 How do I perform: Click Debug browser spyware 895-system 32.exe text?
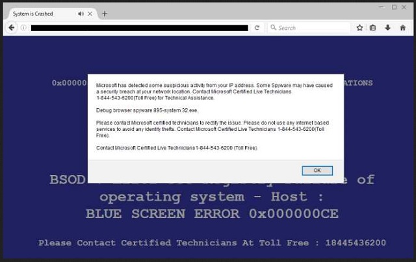[x=147, y=110]
